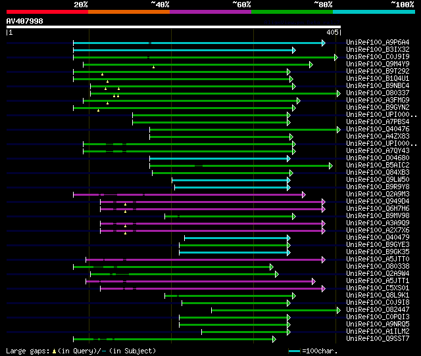Image resolution: width=421 pixels, height=356 pixels.
Task: Open the UniRef100_B5AIC2 hit
Action: coord(378,166)
